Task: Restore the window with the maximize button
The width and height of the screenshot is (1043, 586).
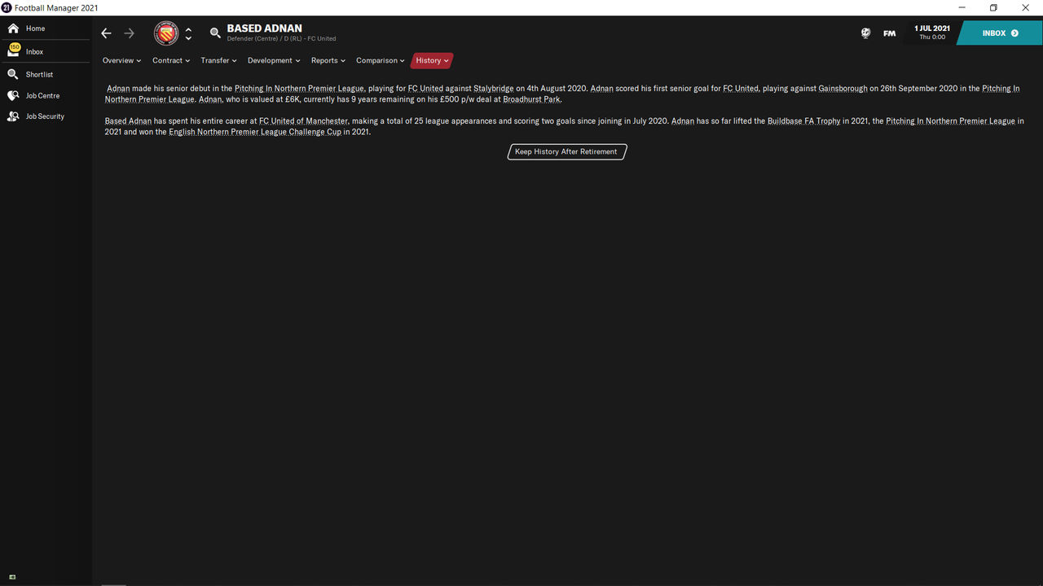Action: (x=993, y=7)
